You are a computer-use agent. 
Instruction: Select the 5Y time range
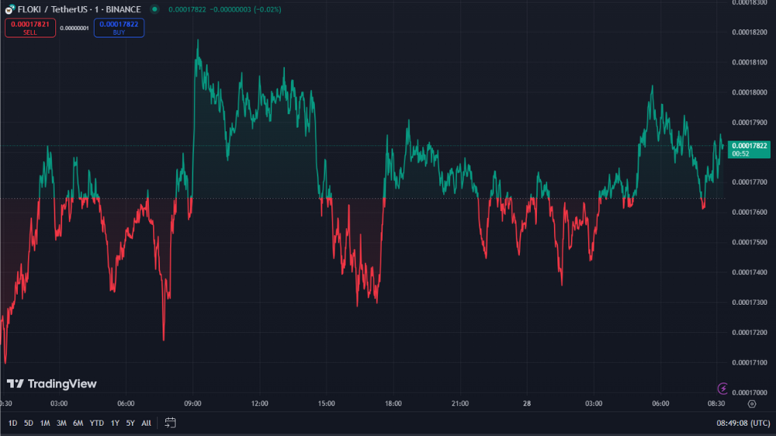(x=130, y=423)
